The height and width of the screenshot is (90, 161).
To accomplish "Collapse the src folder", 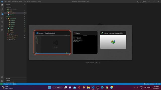I will point(10,17).
